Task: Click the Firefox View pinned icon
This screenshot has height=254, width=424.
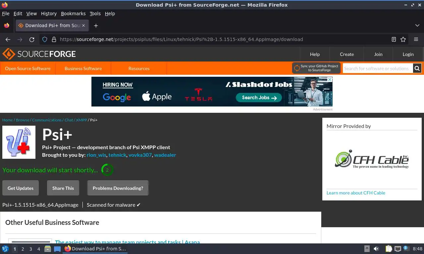Action: tap(7, 25)
